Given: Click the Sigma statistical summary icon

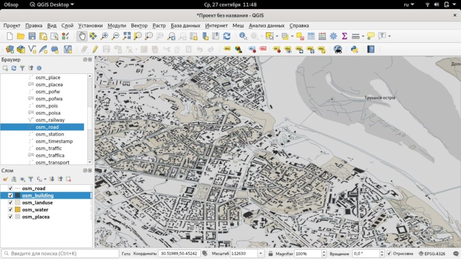Looking at the screenshot, I should (x=344, y=36).
